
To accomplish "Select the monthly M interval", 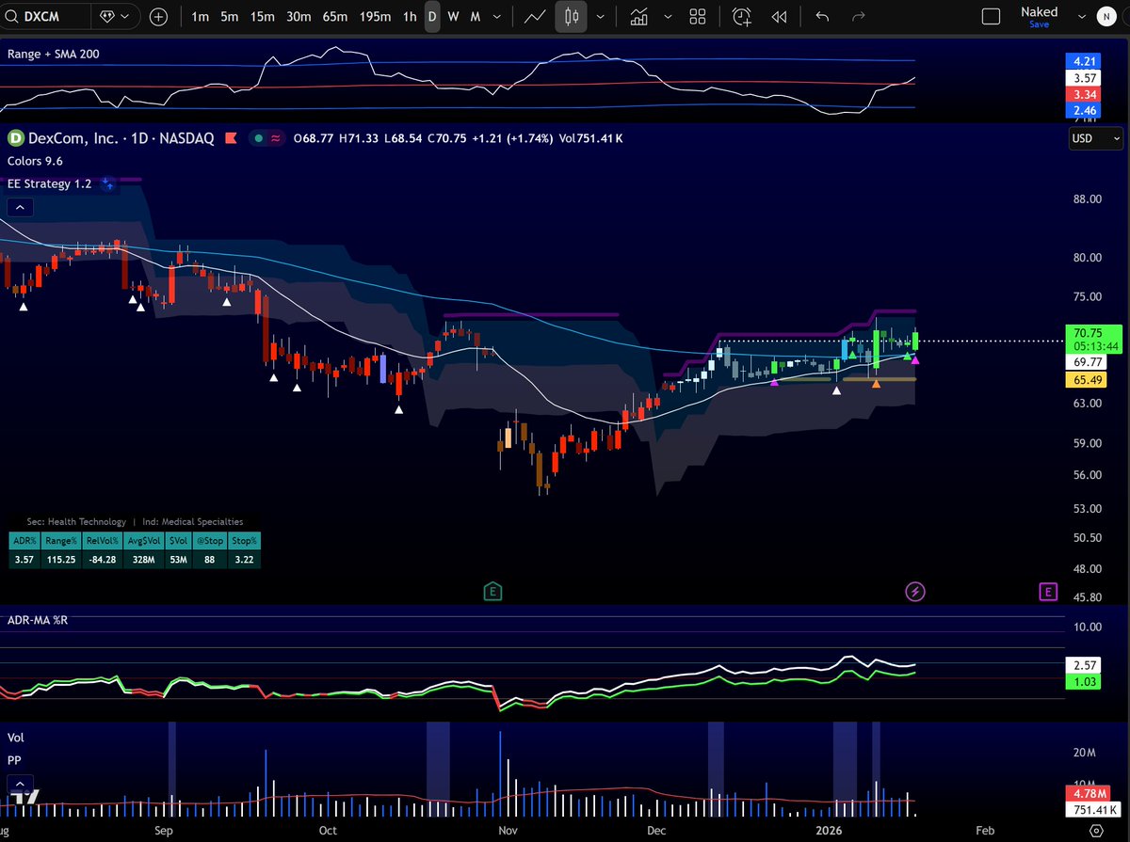I will pos(476,16).
